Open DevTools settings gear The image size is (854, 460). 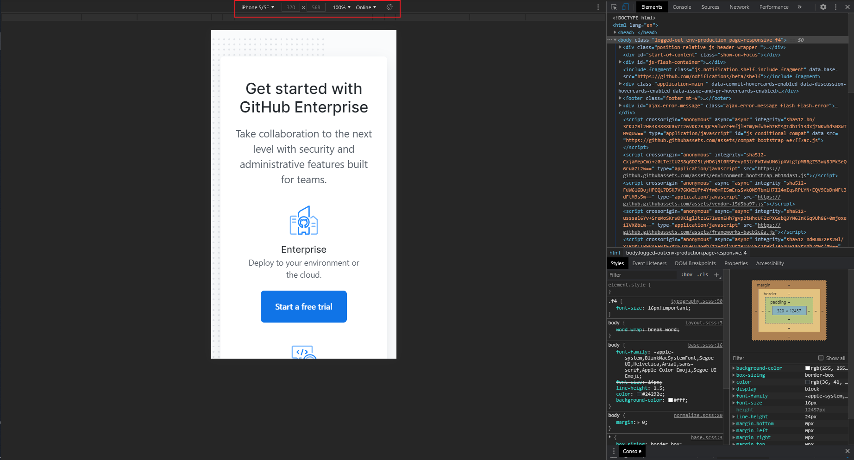coord(823,7)
